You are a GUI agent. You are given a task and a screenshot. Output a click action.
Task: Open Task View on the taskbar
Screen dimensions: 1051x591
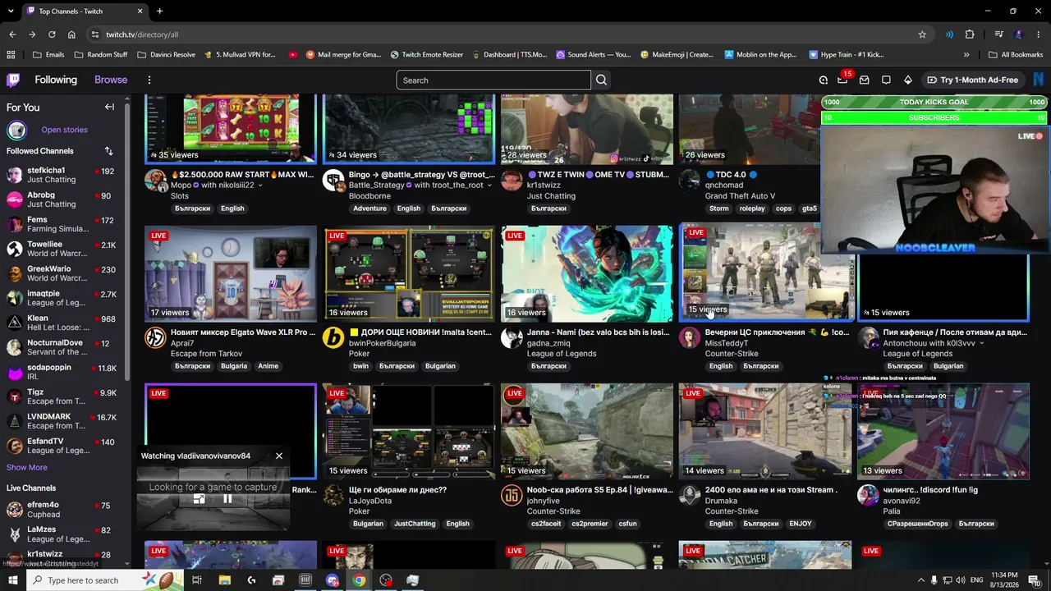(x=197, y=580)
